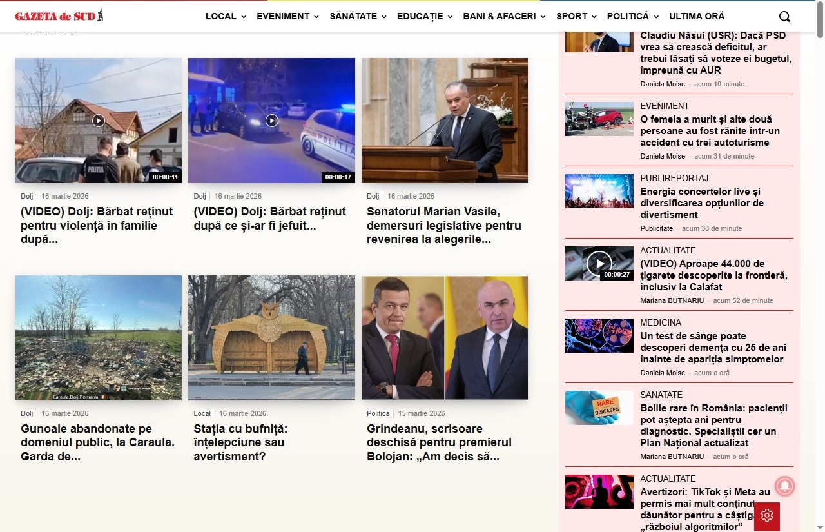Viewport: 825px width, 532px height.
Task: Expand the SĂNĂTATE menu dropdown
Action: (358, 17)
